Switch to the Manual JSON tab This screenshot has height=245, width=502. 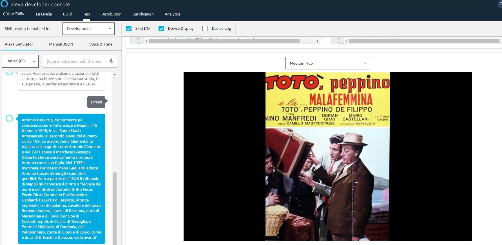pos(61,44)
